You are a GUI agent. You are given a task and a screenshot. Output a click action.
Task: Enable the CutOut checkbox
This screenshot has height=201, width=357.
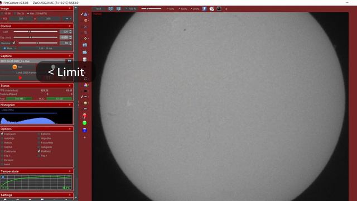click(2, 147)
